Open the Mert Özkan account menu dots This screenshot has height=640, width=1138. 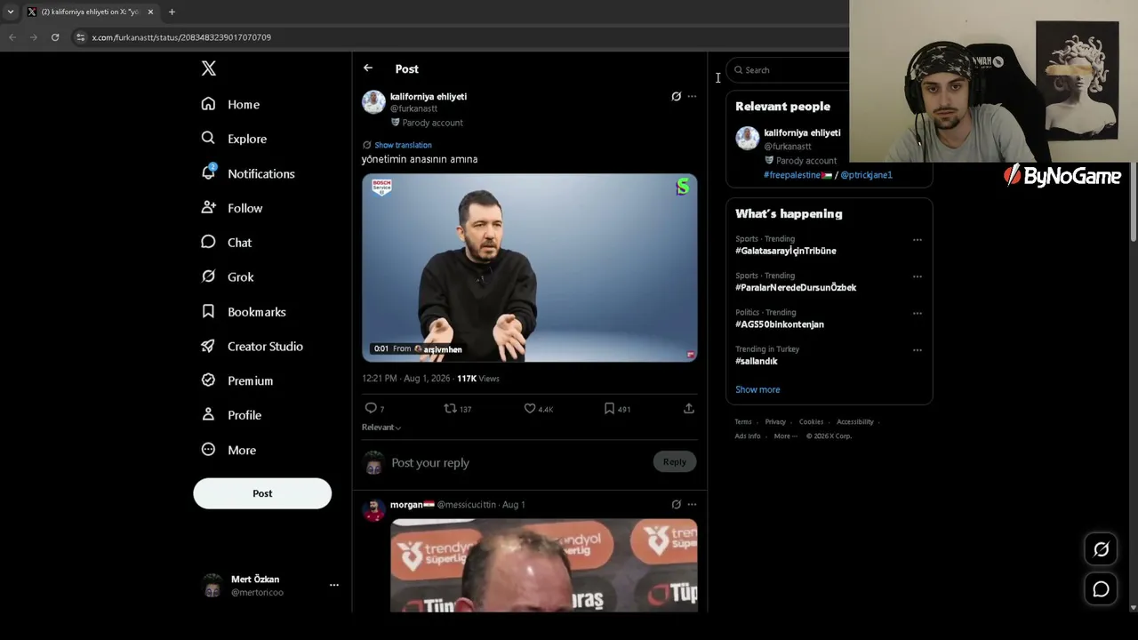coord(334,585)
